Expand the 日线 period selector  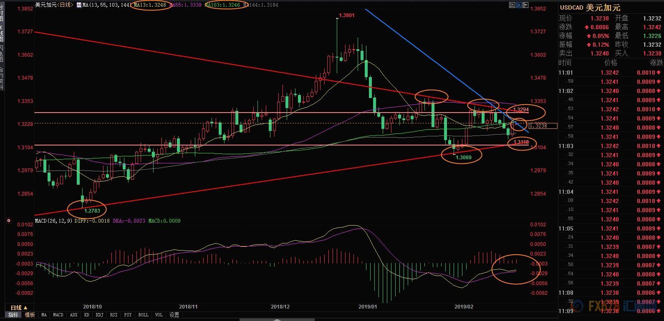(18, 308)
